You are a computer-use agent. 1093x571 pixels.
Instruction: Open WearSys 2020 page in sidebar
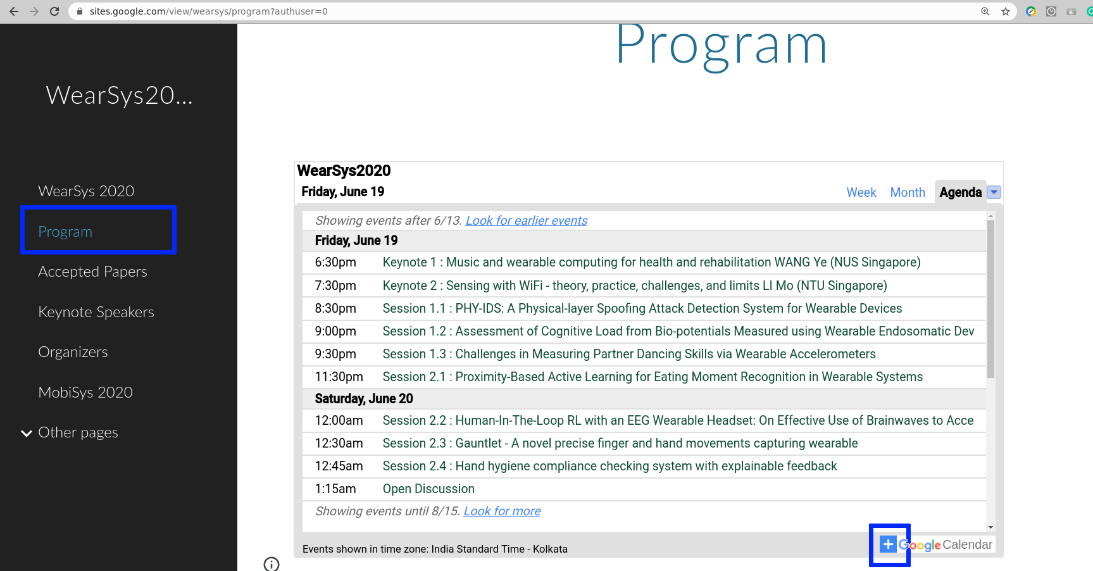(x=86, y=191)
